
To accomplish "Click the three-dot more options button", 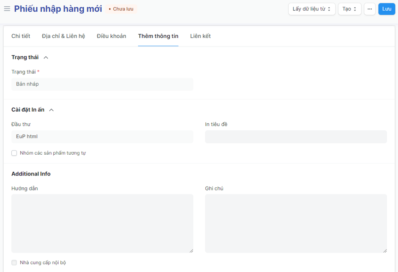I will tap(369, 9).
